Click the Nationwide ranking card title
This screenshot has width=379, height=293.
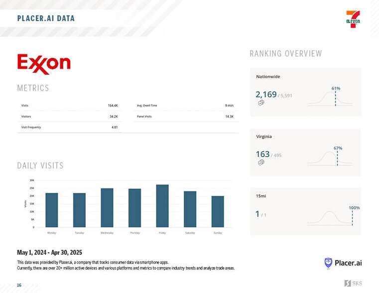[268, 77]
